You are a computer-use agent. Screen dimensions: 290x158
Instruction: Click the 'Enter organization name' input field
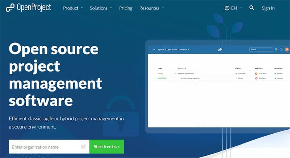(49, 146)
